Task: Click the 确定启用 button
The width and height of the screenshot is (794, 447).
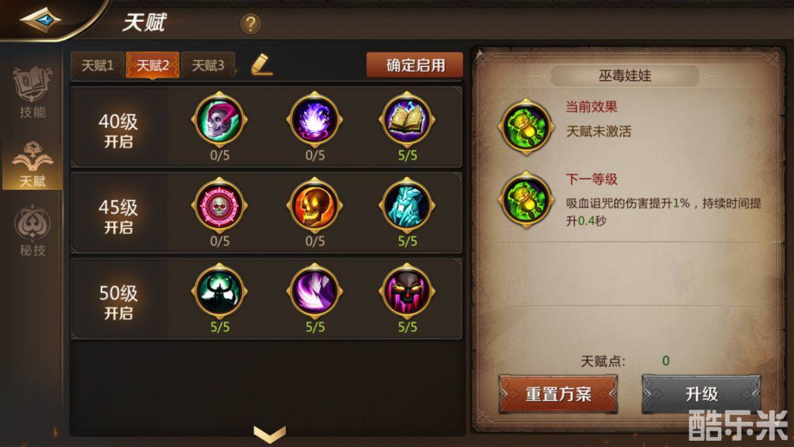Action: [415, 65]
